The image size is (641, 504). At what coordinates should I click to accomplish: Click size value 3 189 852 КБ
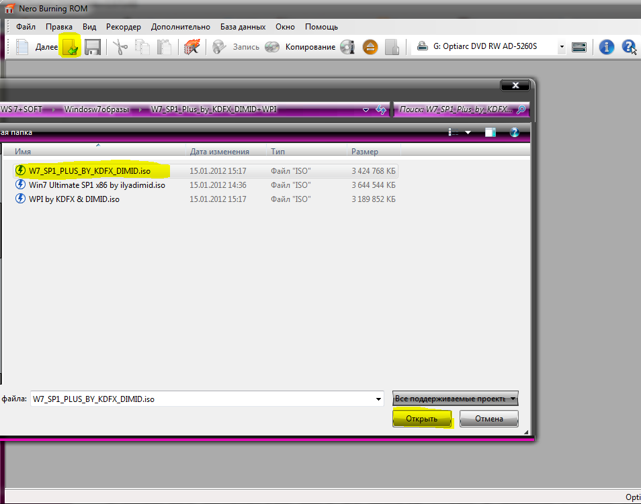[374, 199]
